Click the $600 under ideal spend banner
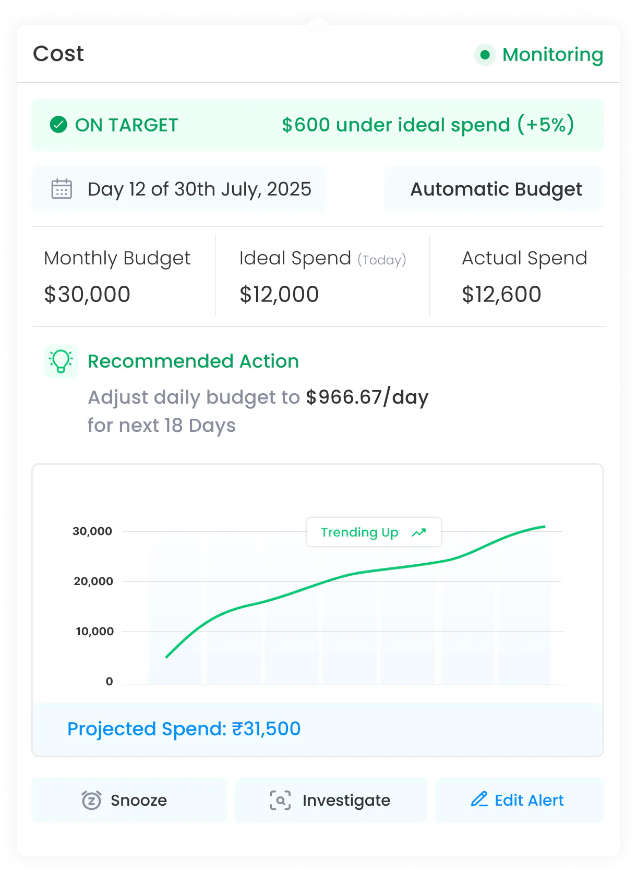This screenshot has height=873, width=637. [x=318, y=125]
